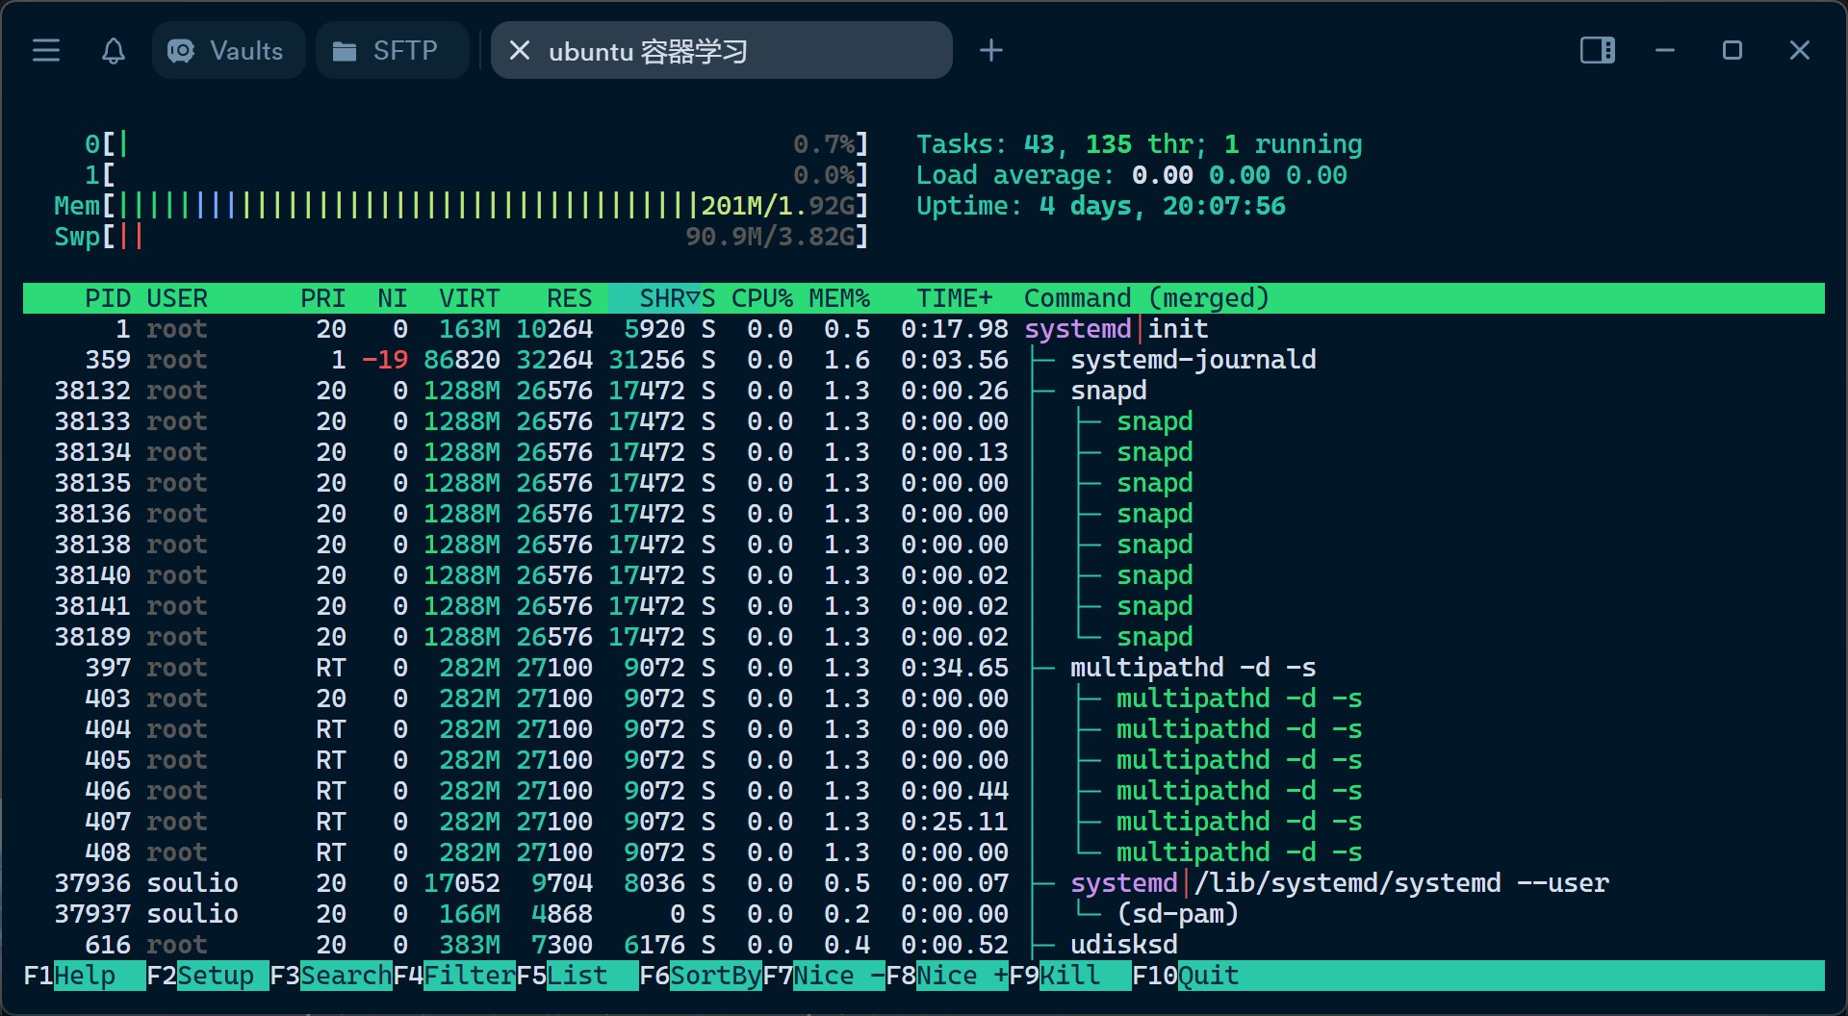This screenshot has width=1848, height=1016.
Task: Click the 201M/1.92G memory reading
Action: pyautogui.click(x=778, y=206)
